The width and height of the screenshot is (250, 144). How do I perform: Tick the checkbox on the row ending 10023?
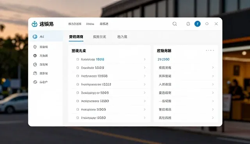point(78,84)
